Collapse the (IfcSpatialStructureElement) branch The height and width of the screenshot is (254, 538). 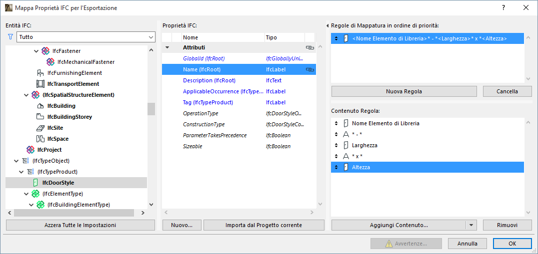point(26,95)
